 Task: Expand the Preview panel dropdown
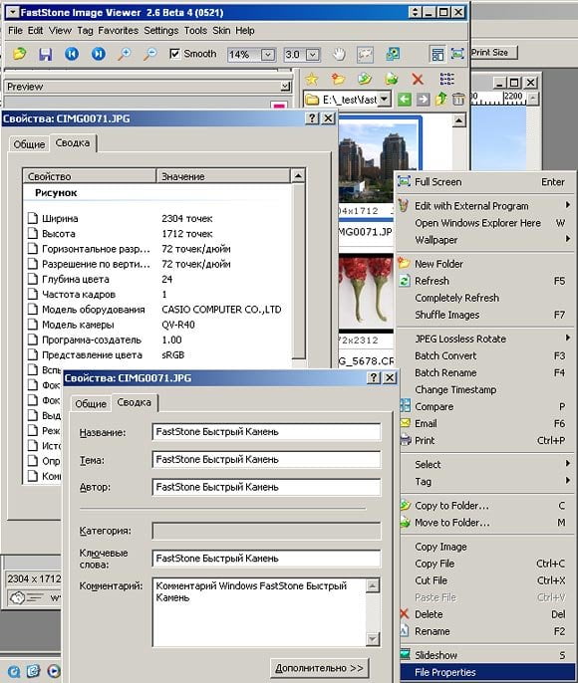[286, 87]
